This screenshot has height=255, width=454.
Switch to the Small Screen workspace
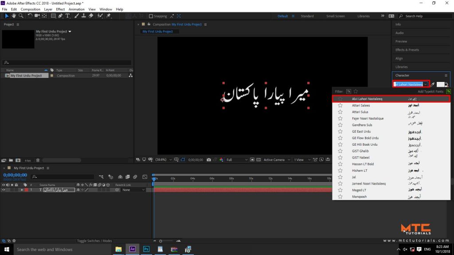[336, 16]
